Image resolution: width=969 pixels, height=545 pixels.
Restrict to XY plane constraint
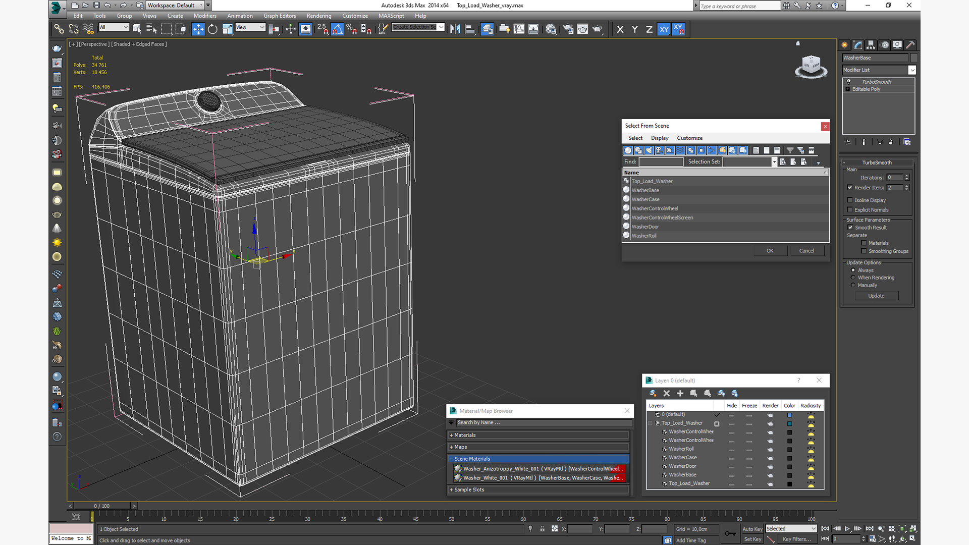(664, 29)
